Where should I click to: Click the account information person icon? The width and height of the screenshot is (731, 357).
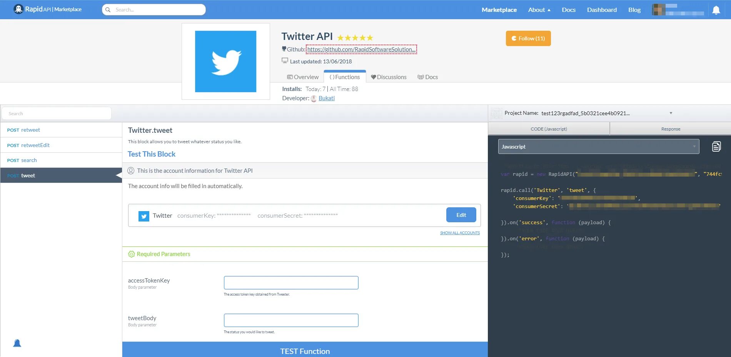131,171
